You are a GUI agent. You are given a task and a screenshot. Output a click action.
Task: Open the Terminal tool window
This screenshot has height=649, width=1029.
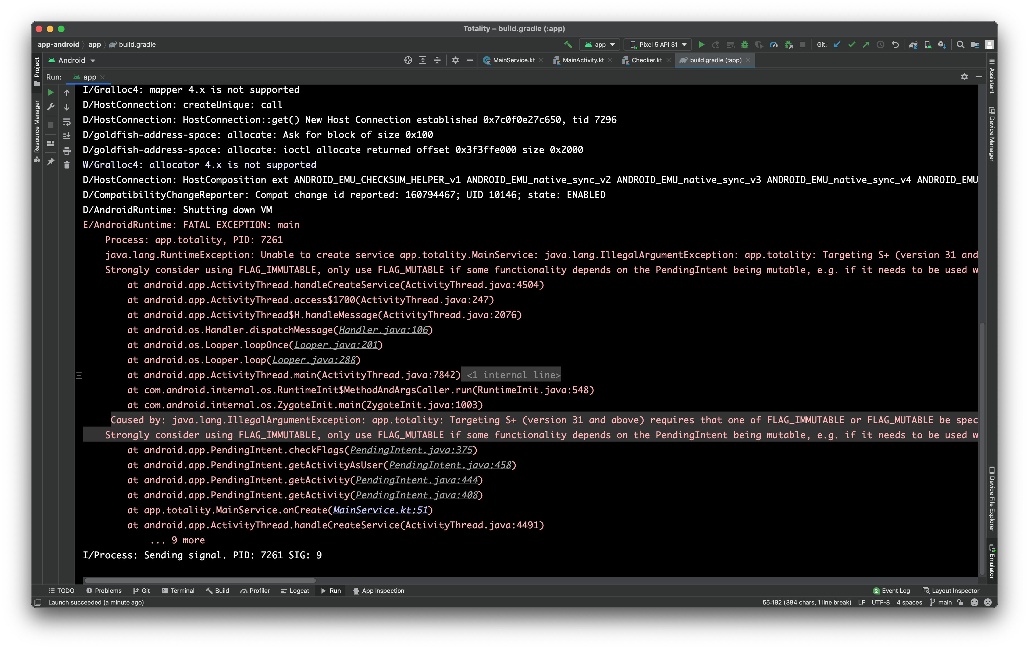[x=178, y=590]
